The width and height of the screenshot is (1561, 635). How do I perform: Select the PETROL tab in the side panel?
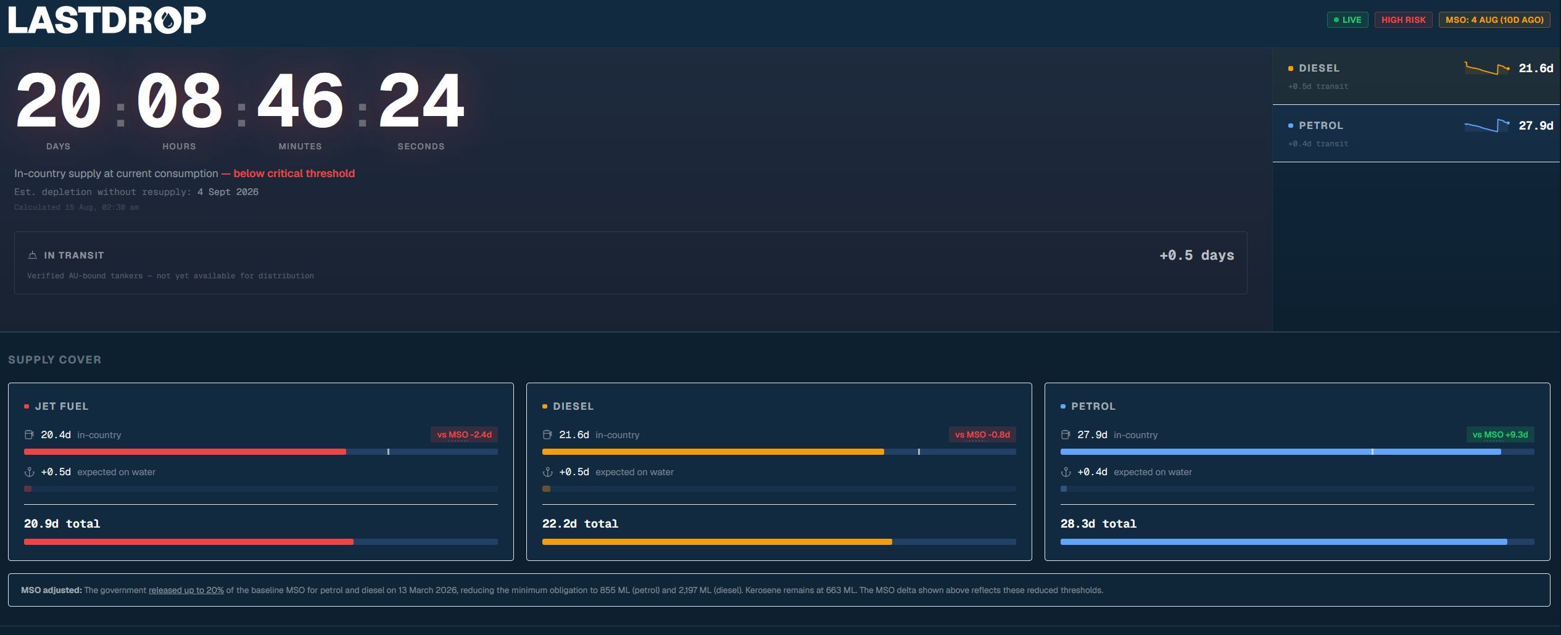click(x=1417, y=133)
